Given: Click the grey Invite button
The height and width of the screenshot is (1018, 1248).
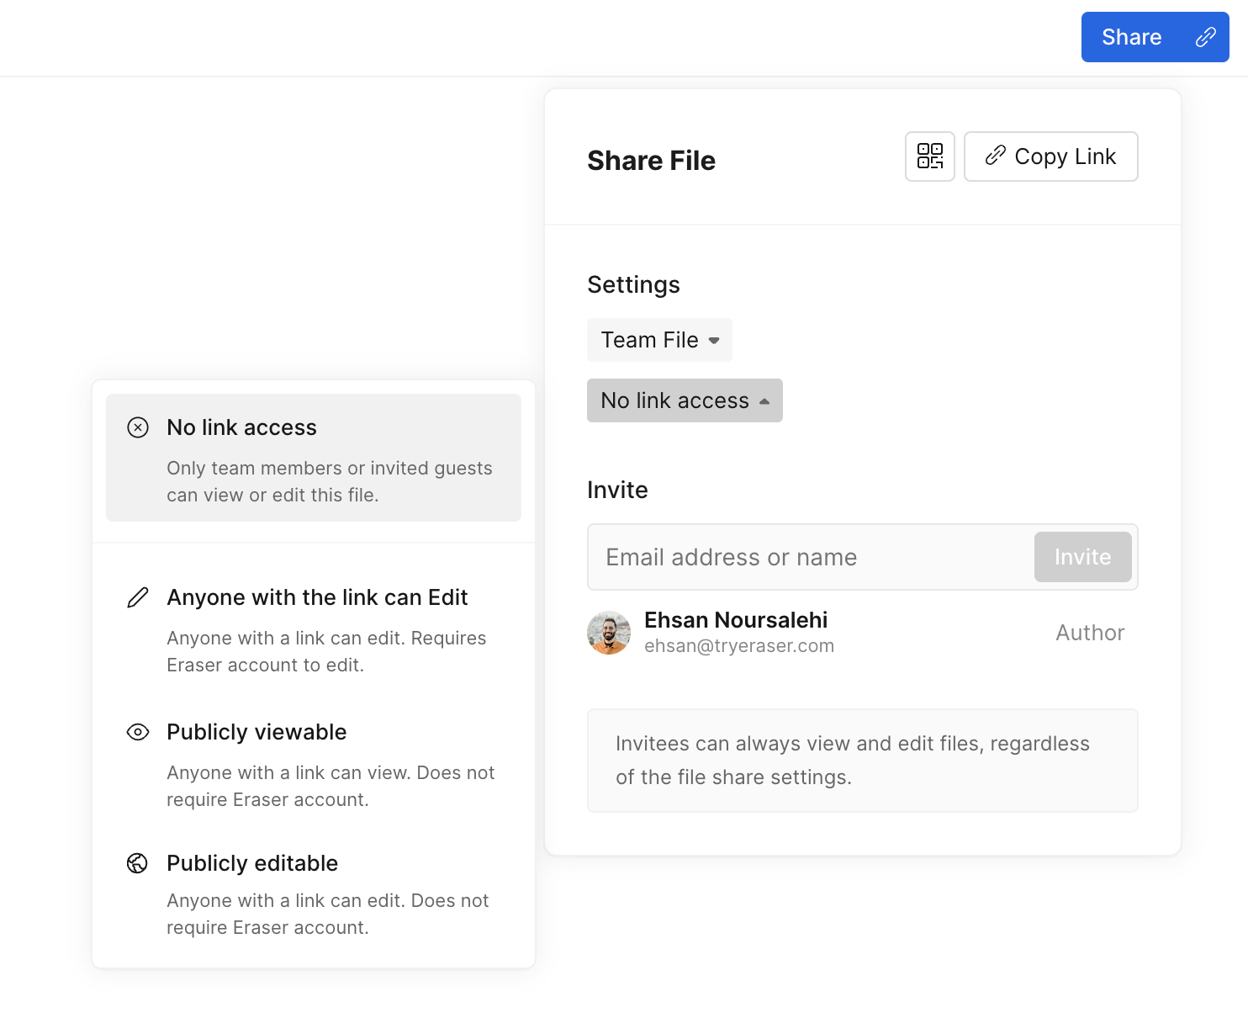Looking at the screenshot, I should click(x=1083, y=557).
